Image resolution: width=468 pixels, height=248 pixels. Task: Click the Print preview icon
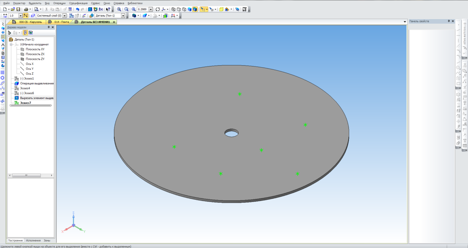coord(37,9)
